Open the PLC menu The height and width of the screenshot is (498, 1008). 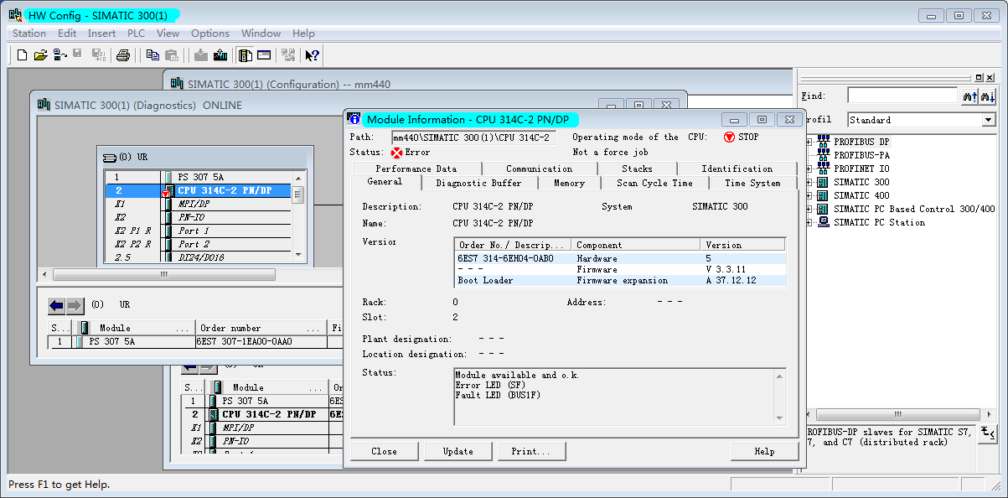(136, 34)
